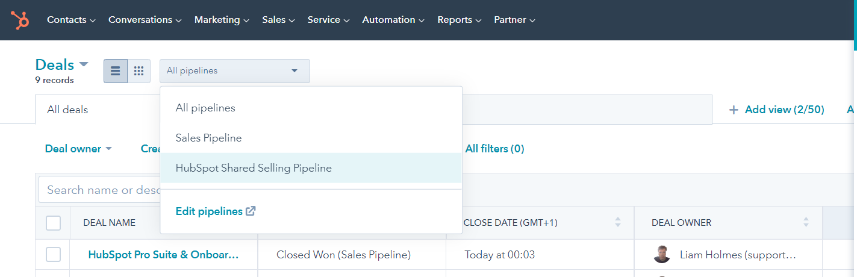Sort by Deal Owner column arrows
The width and height of the screenshot is (857, 277).
(x=806, y=222)
